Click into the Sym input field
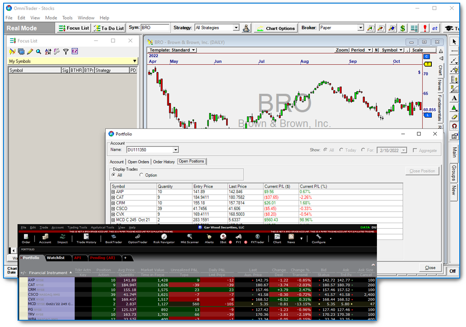466x327 pixels. click(x=155, y=28)
